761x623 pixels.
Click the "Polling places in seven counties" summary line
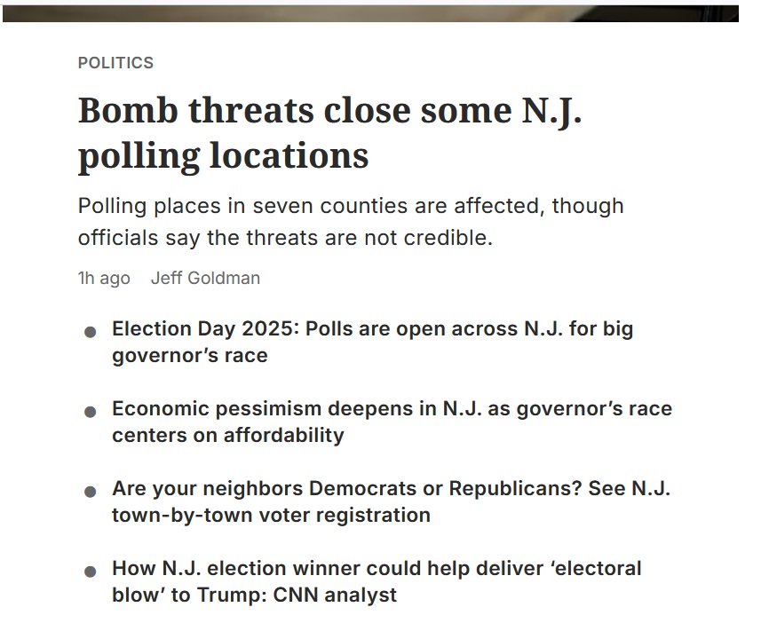[x=350, y=206]
